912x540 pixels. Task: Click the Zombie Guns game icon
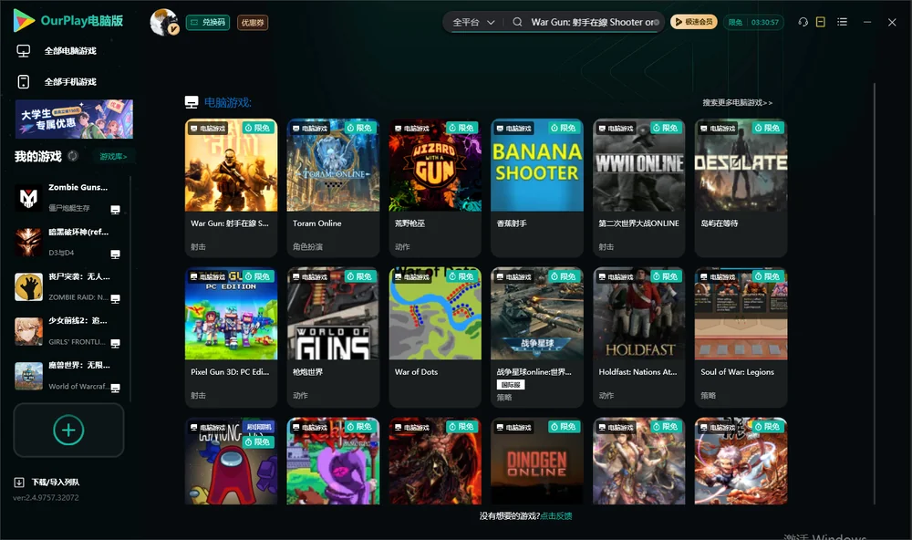tap(28, 198)
